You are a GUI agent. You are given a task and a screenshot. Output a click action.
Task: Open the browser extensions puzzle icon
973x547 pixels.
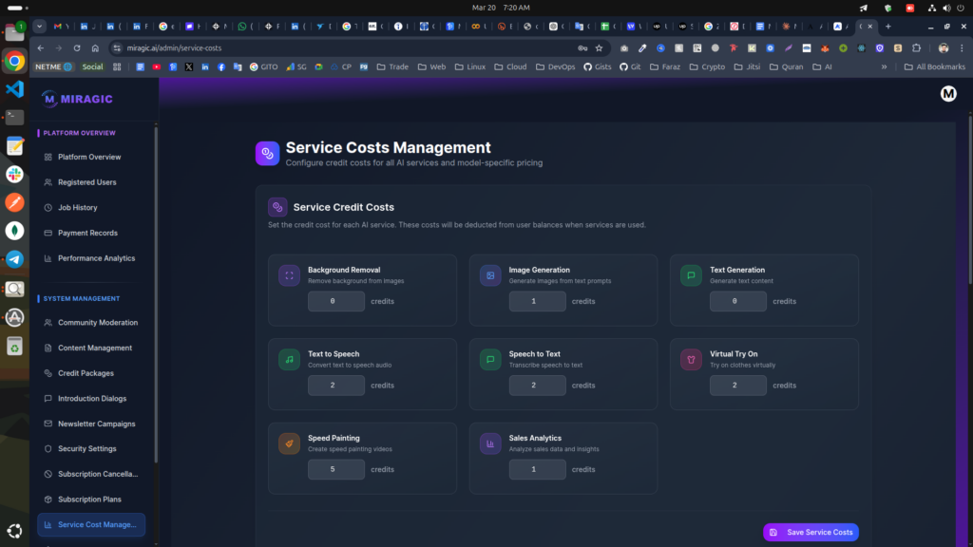pos(917,47)
